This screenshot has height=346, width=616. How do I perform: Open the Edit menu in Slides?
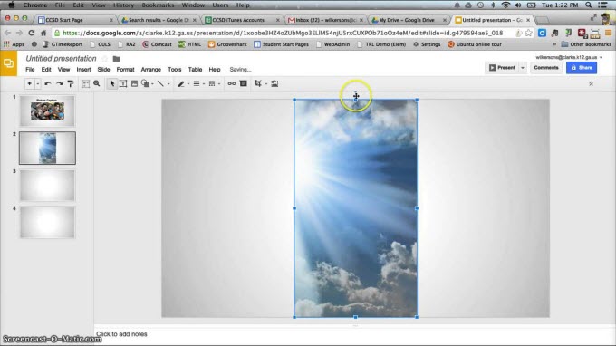(x=46, y=70)
